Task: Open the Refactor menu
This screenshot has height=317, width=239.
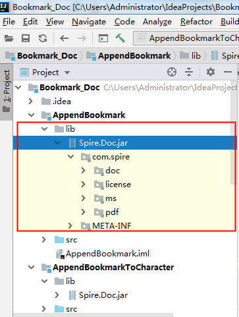Action: click(x=196, y=22)
